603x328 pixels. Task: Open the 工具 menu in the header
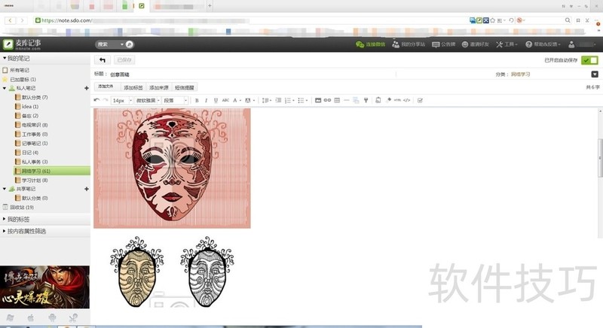506,44
